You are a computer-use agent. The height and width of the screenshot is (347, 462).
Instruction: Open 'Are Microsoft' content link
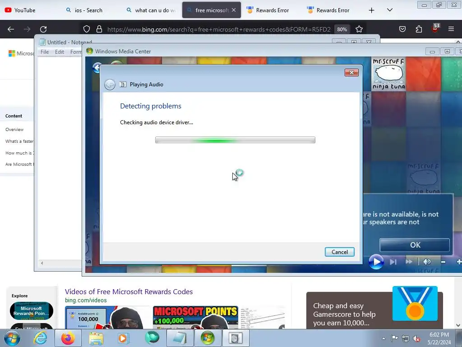coord(19,164)
